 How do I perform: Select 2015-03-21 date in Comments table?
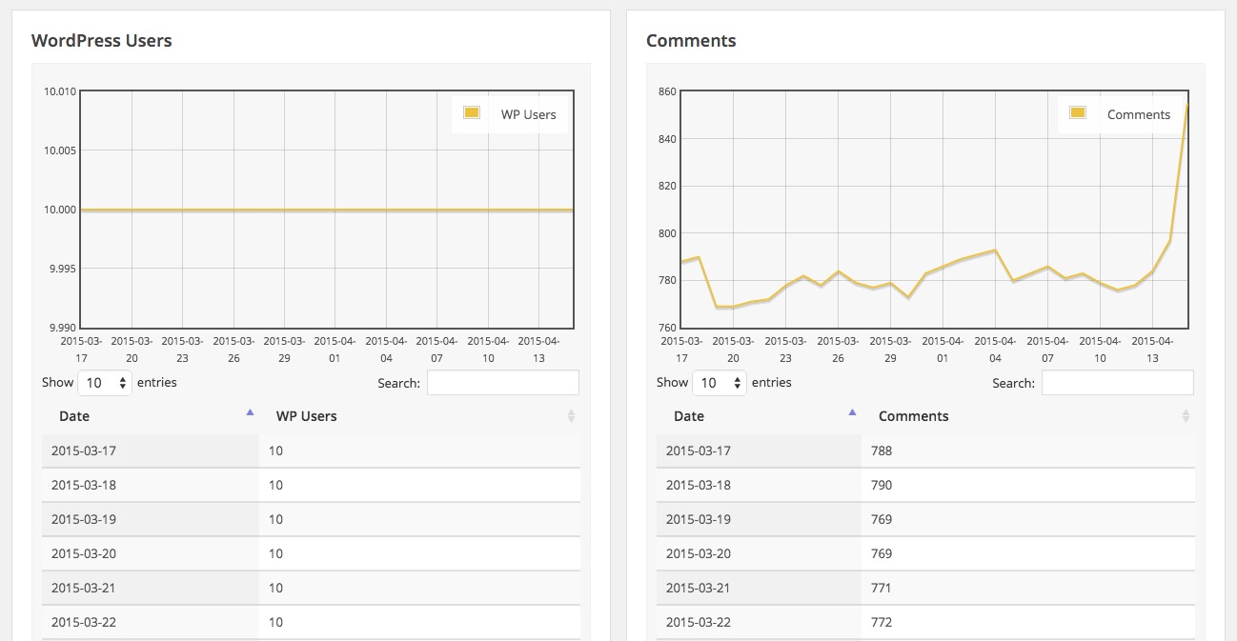click(x=699, y=588)
